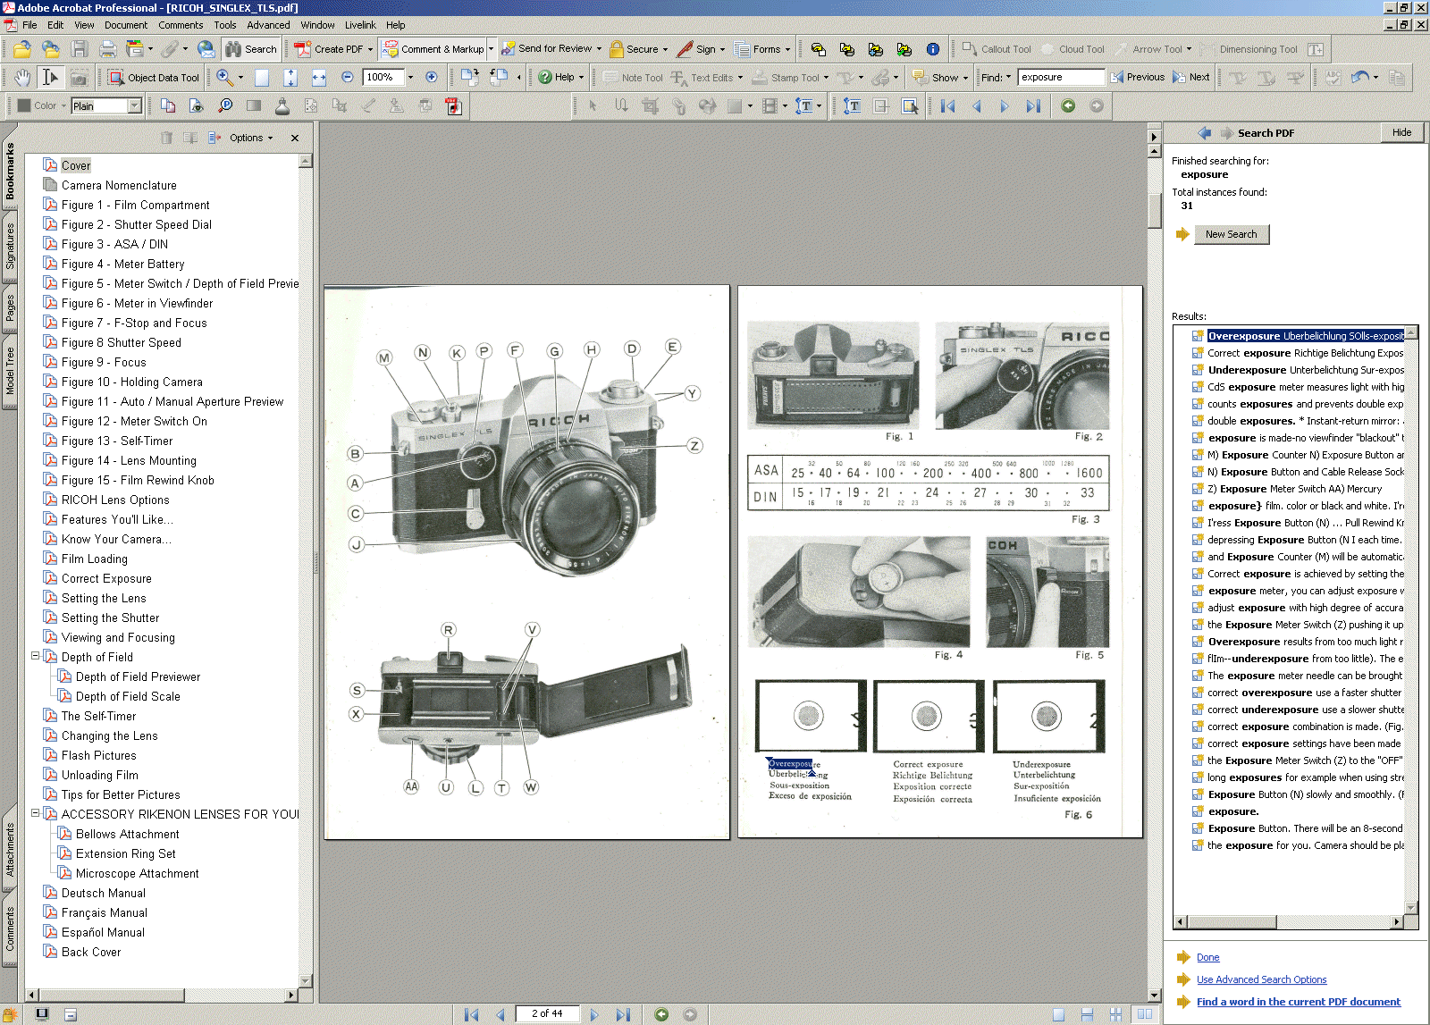The width and height of the screenshot is (1430, 1025).
Task: Click the Fit Width icon
Action: pos(319,78)
